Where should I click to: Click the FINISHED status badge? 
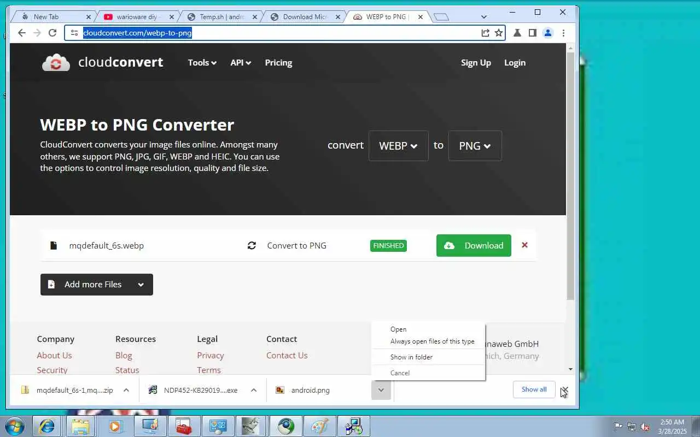(x=388, y=246)
